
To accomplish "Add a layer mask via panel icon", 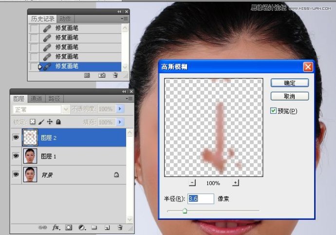I will [x=69, y=227].
